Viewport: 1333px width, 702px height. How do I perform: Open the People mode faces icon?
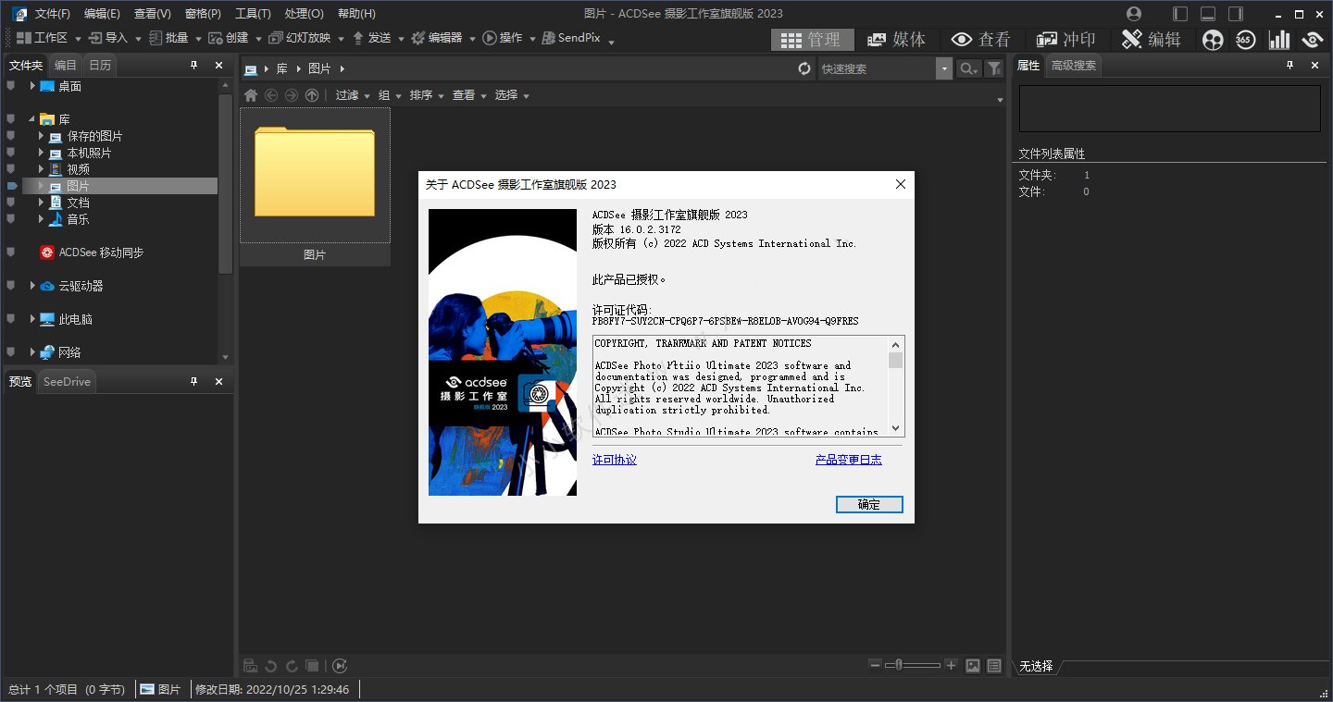[x=1213, y=40]
